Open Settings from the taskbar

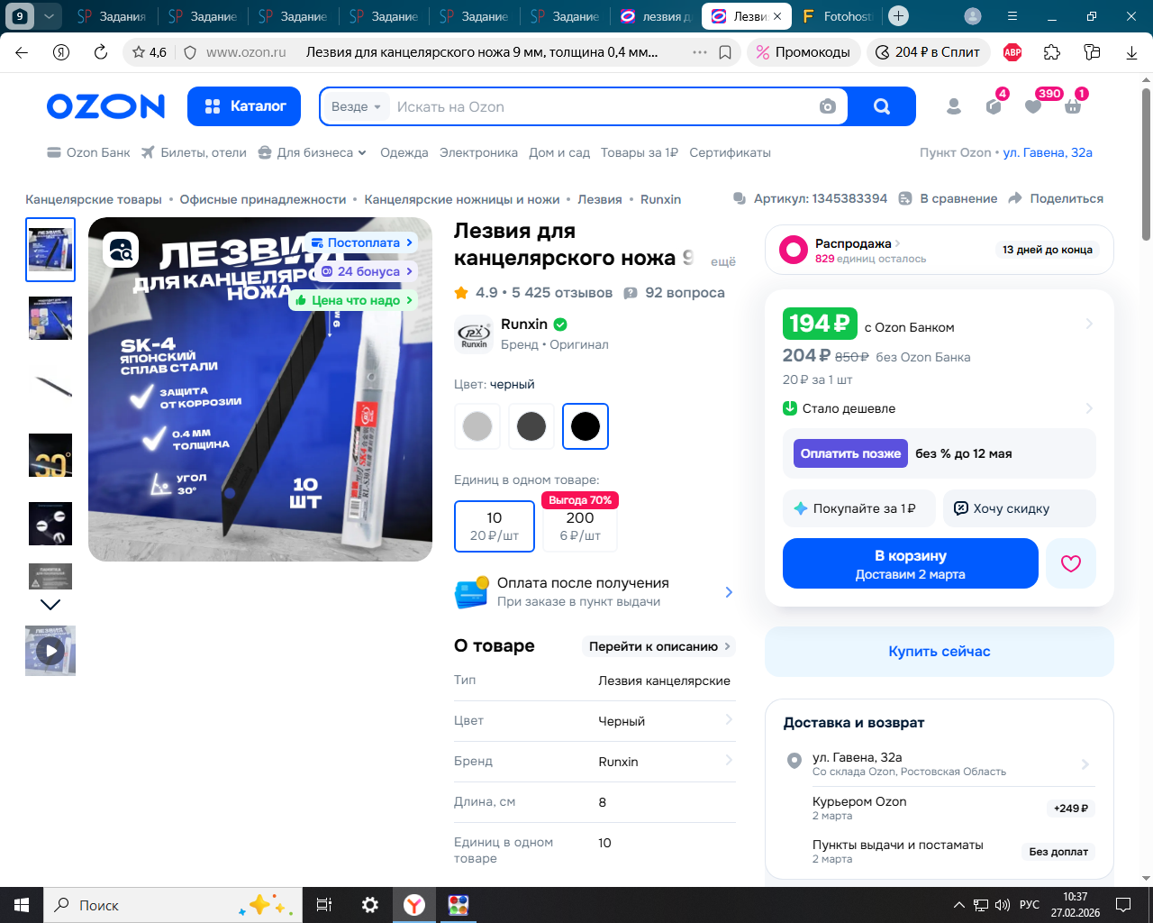369,905
